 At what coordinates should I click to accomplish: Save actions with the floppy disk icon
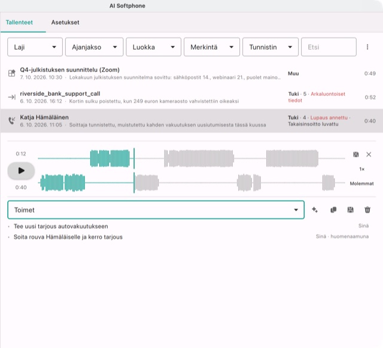[x=350, y=210]
